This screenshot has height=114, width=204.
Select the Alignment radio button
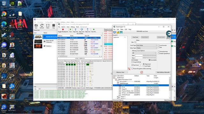pyautogui.click(x=144, y=64)
